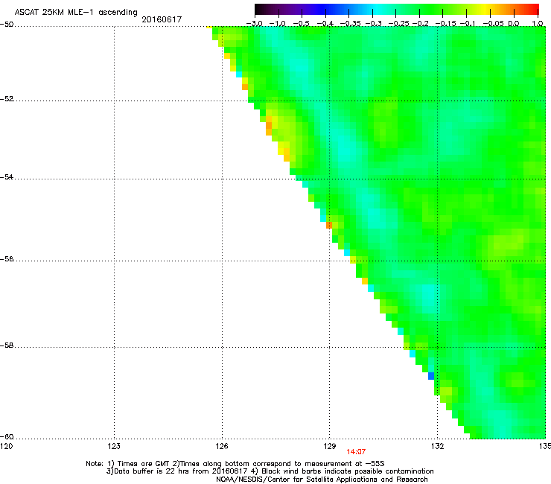Pick the red right end of colorbar
This screenshot has height=484, width=551.
click(532, 9)
